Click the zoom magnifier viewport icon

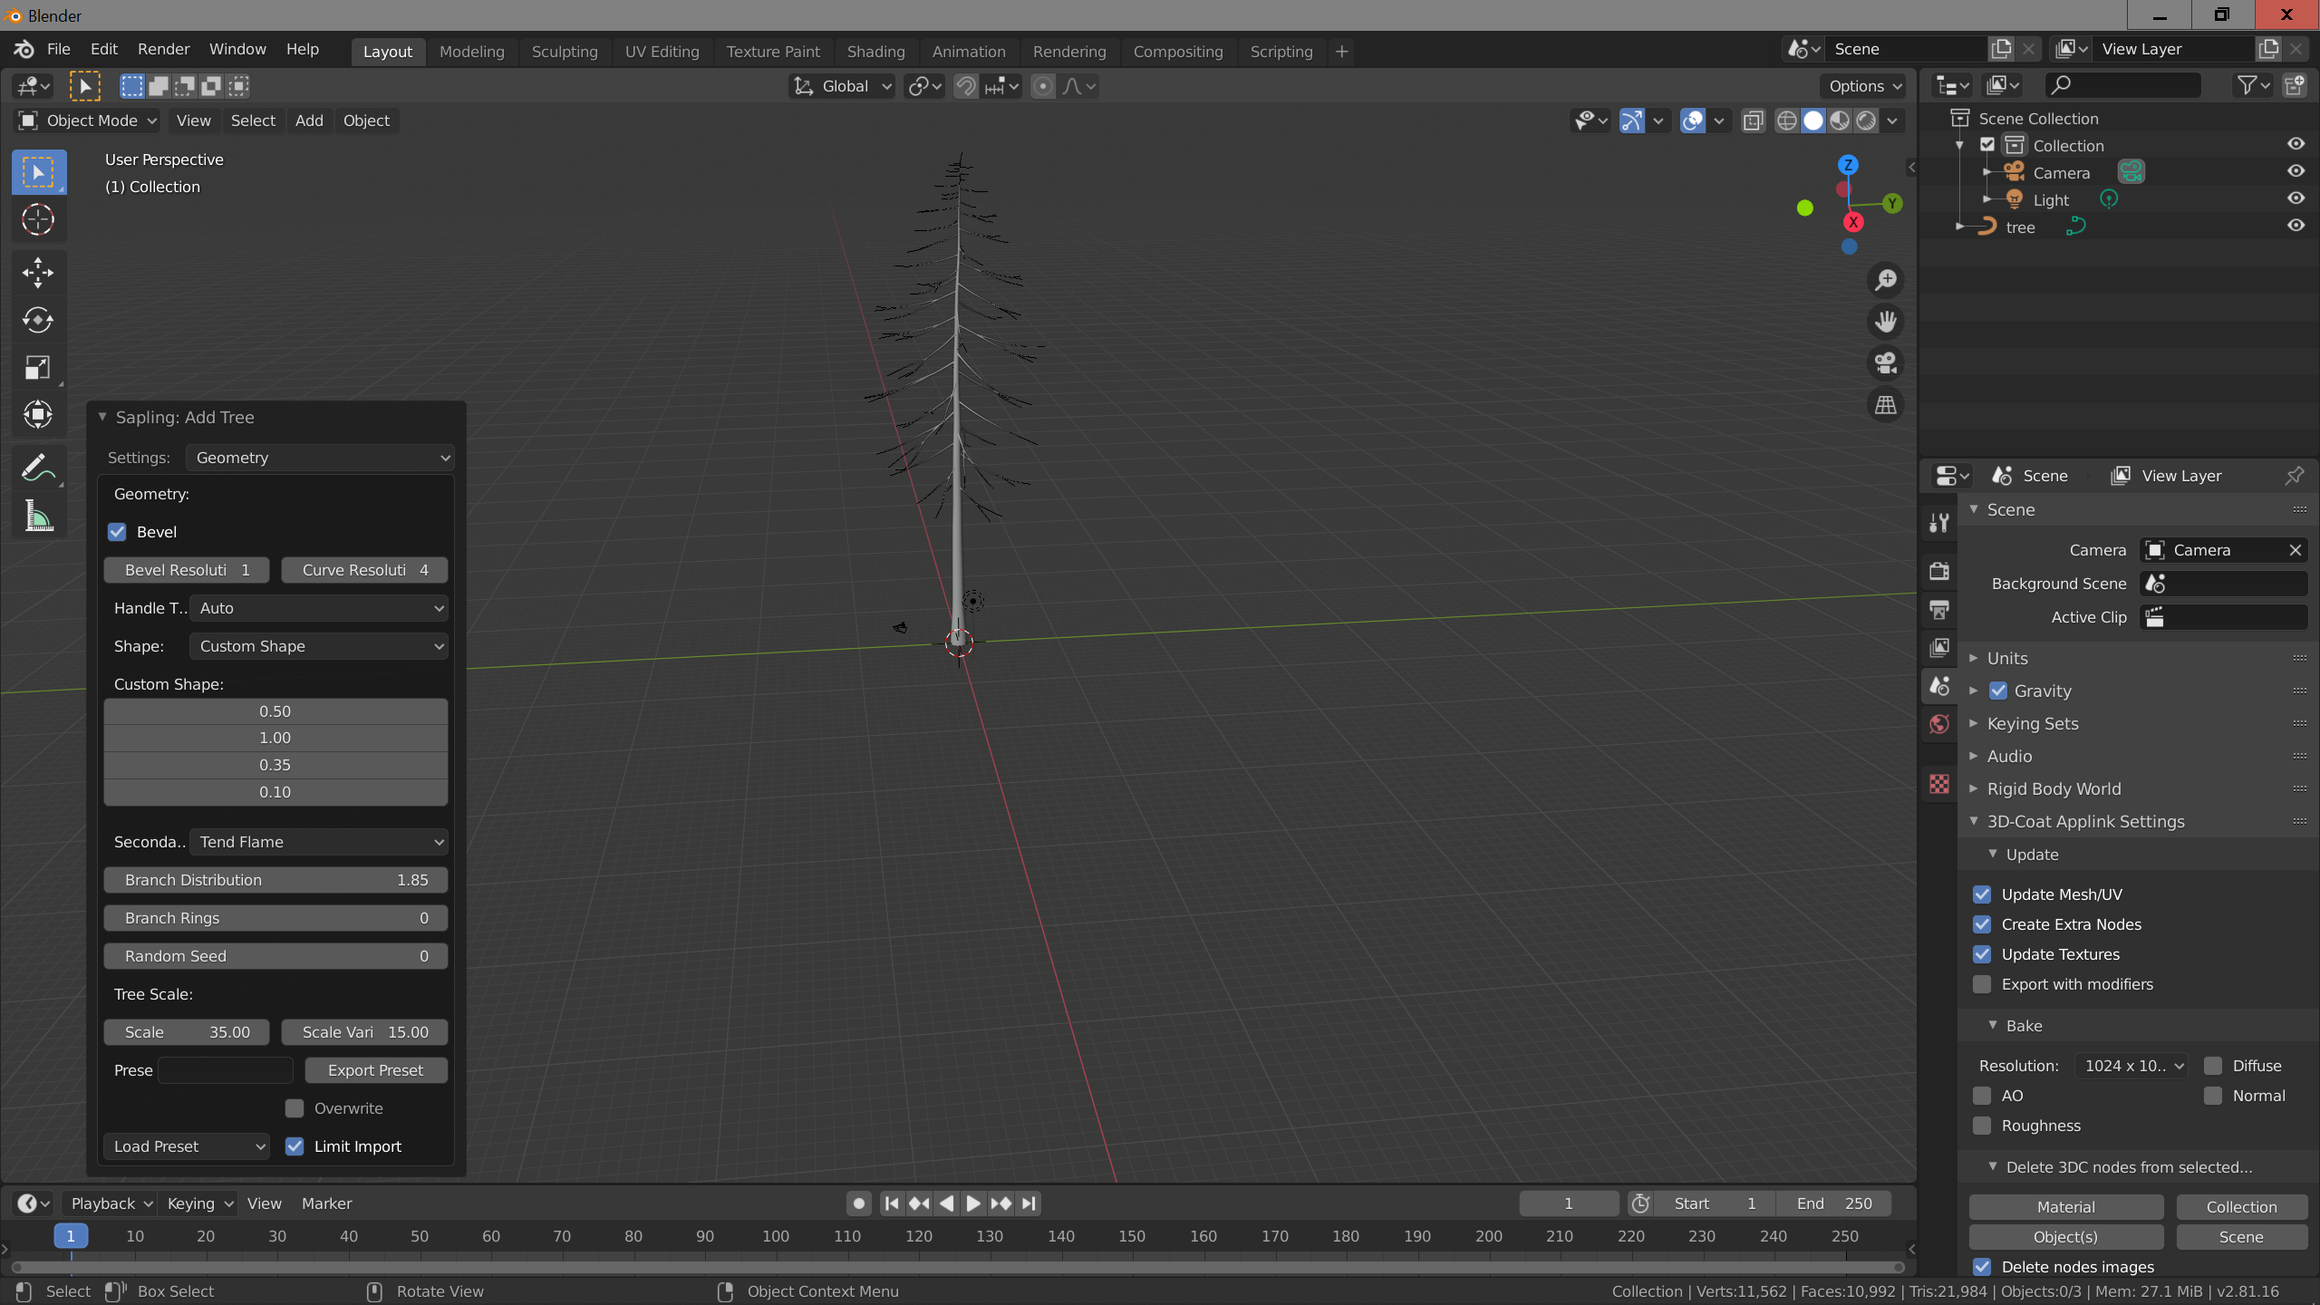1886,280
